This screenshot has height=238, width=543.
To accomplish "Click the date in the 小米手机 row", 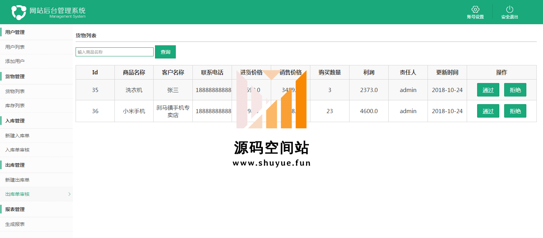I will coord(447,111).
